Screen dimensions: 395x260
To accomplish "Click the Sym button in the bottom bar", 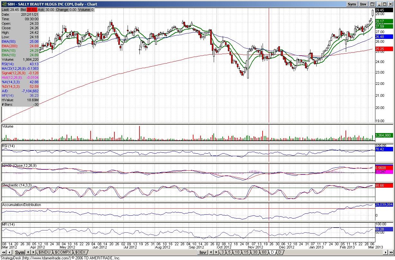I will coord(20,252).
